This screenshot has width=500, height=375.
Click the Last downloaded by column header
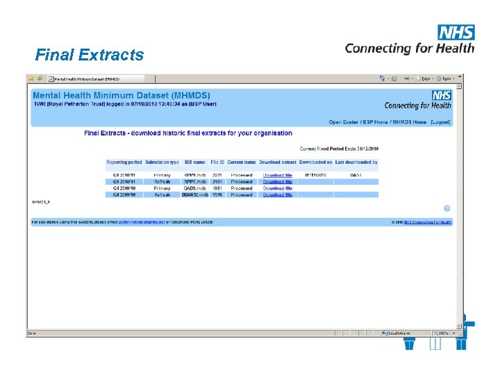(356, 162)
